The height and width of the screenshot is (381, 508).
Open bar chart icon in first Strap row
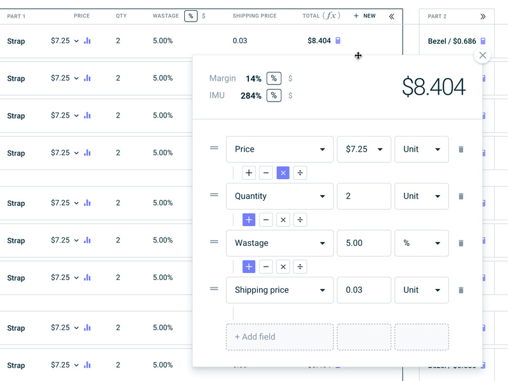pyautogui.click(x=87, y=41)
